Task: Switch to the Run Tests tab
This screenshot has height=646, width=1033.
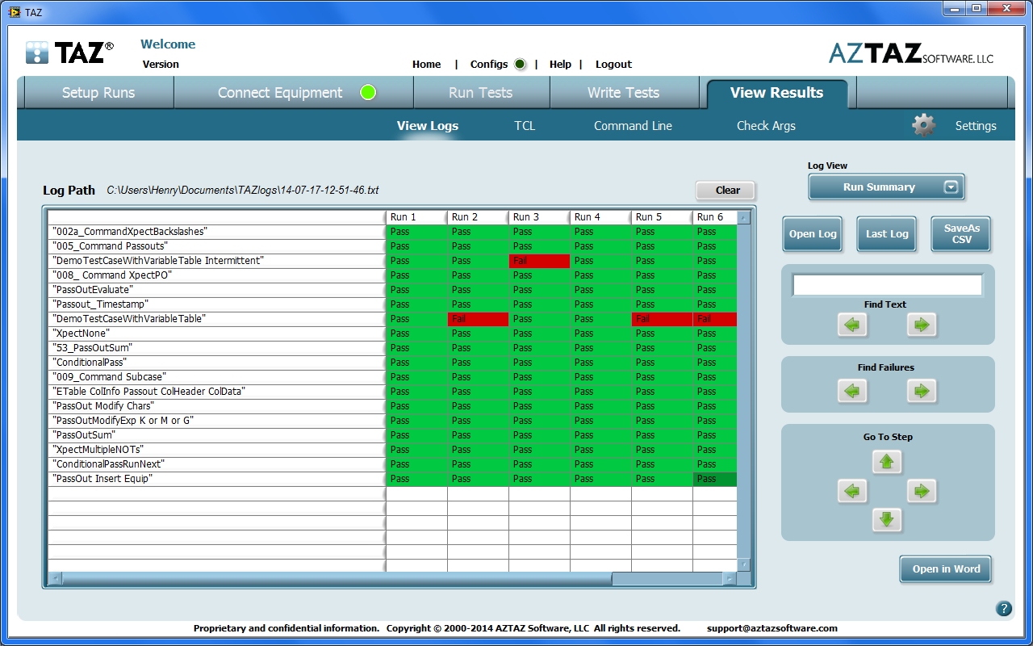Action: click(x=480, y=93)
